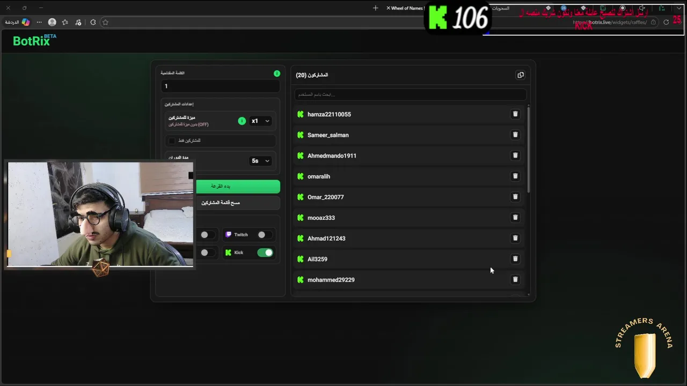The height and width of the screenshot is (386, 687).
Task: Start raffle with green بدء القرعة button
Action: (x=237, y=186)
